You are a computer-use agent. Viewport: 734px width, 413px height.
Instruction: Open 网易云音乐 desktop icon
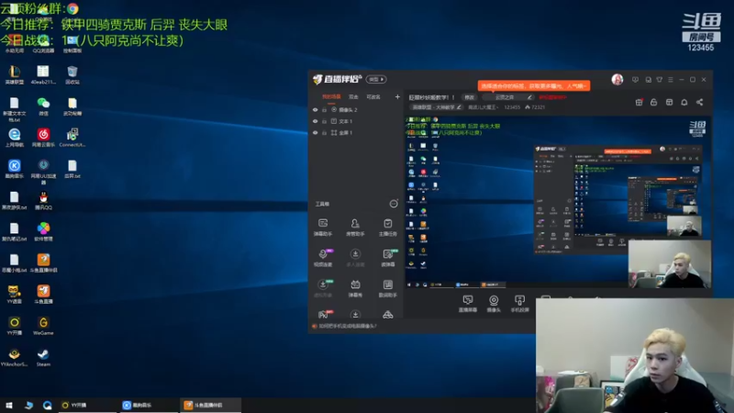coord(43,139)
